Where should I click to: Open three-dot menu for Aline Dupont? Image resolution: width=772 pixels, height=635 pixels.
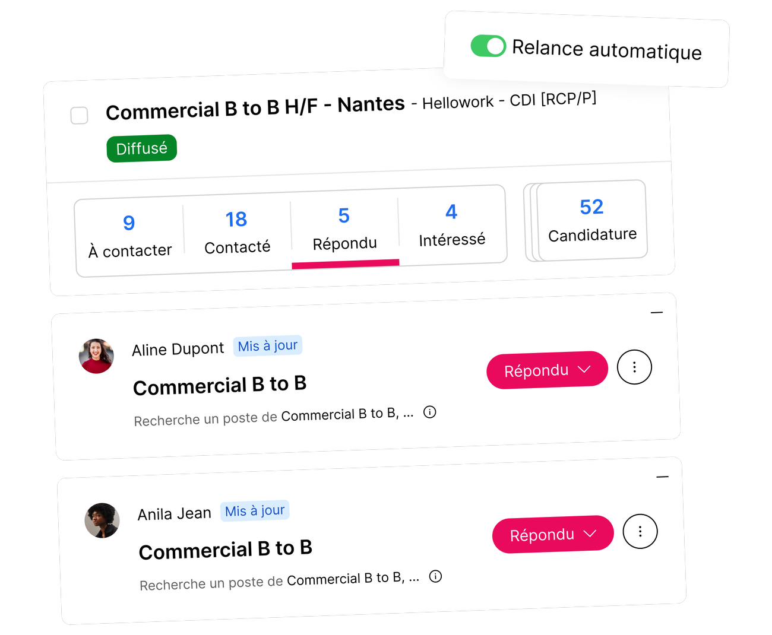point(634,367)
